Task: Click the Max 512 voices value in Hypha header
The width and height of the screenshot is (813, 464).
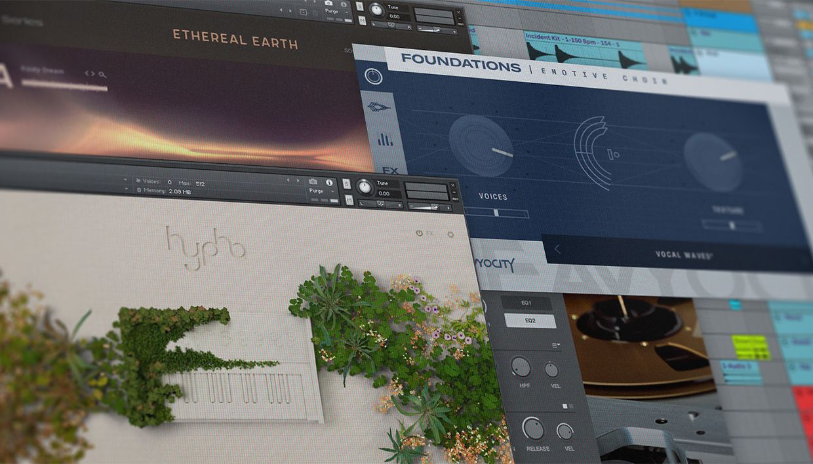Action: [x=200, y=183]
